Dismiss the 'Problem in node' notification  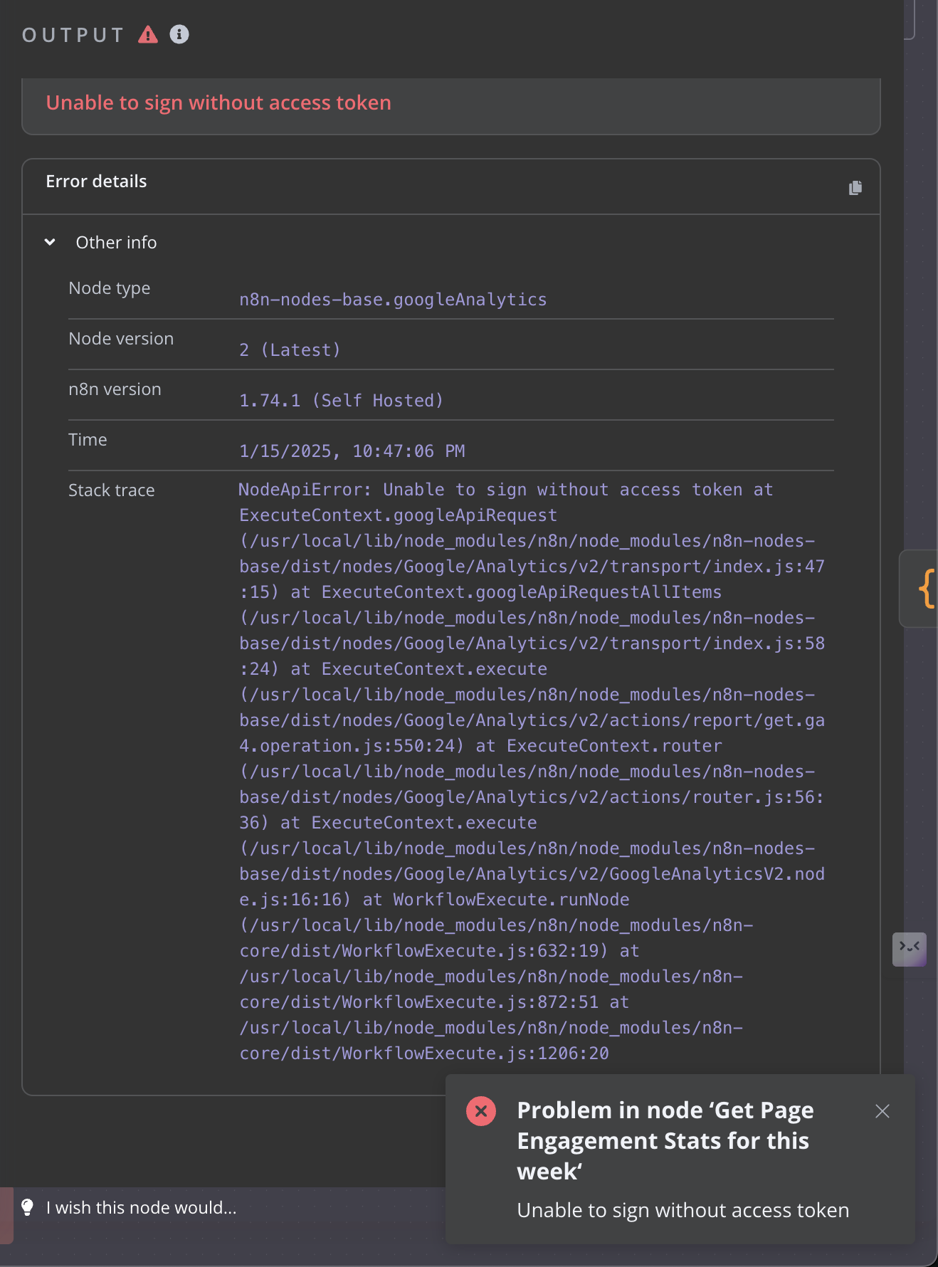[882, 1111]
